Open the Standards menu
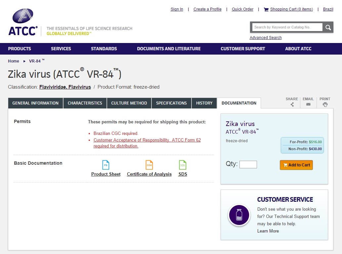This screenshot has width=342, height=254. coord(104,49)
